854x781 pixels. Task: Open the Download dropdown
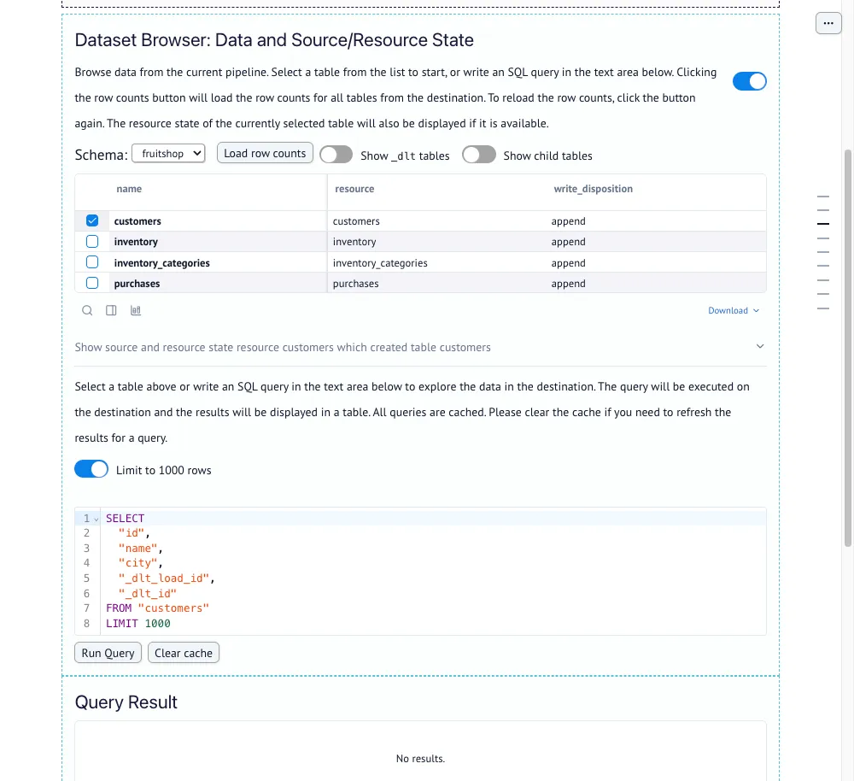coord(733,311)
